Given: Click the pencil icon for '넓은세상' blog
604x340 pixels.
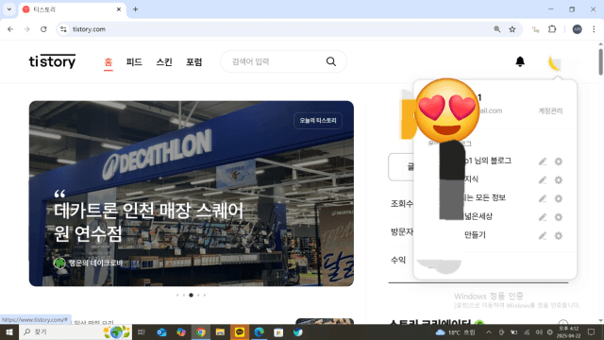Looking at the screenshot, I should pos(543,217).
